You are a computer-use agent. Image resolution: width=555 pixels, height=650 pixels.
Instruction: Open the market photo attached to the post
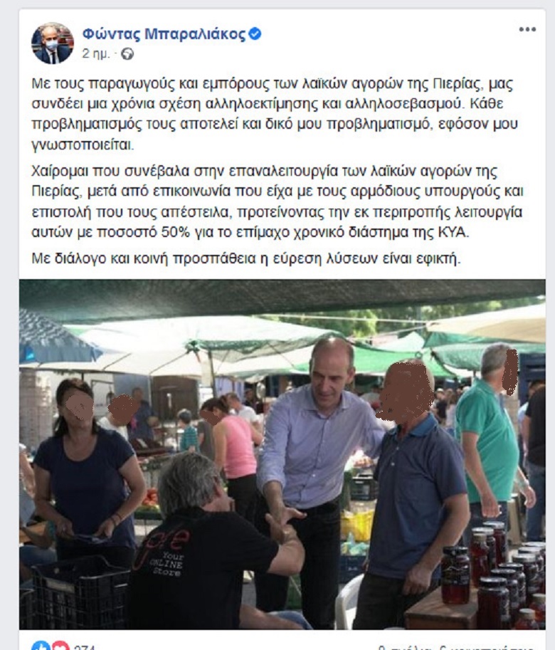(x=282, y=454)
